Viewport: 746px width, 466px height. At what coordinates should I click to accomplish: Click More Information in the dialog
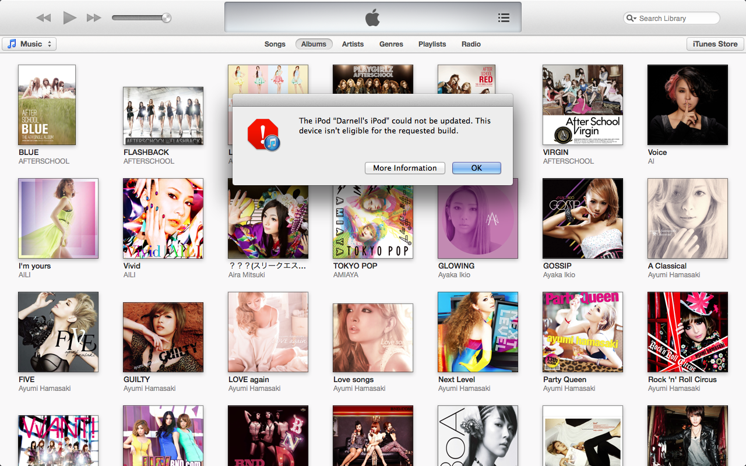405,168
